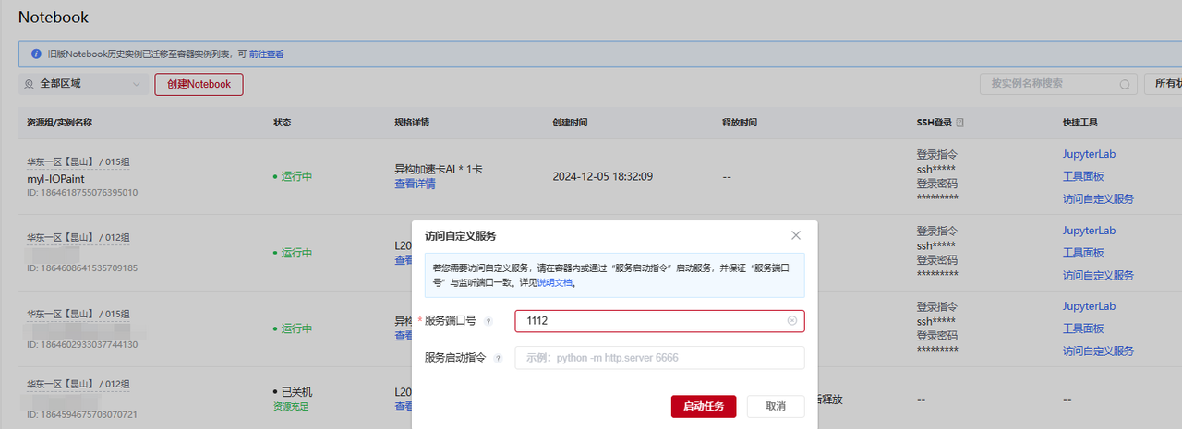
Task: Click the location pin icon in region selector
Action: (x=30, y=84)
